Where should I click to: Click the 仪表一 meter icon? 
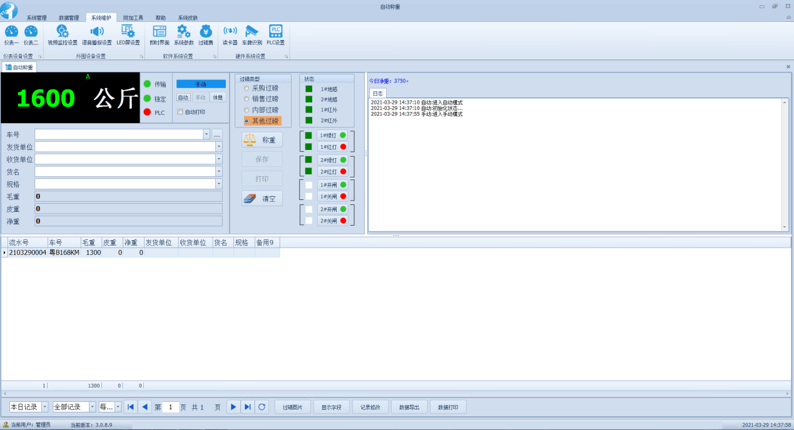tap(11, 34)
